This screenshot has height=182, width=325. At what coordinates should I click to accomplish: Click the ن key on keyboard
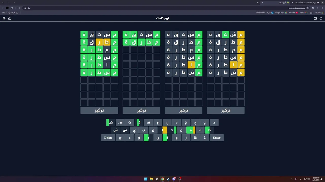181,130
